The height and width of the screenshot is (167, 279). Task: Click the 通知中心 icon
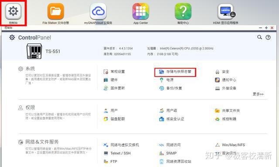[x=217, y=80]
